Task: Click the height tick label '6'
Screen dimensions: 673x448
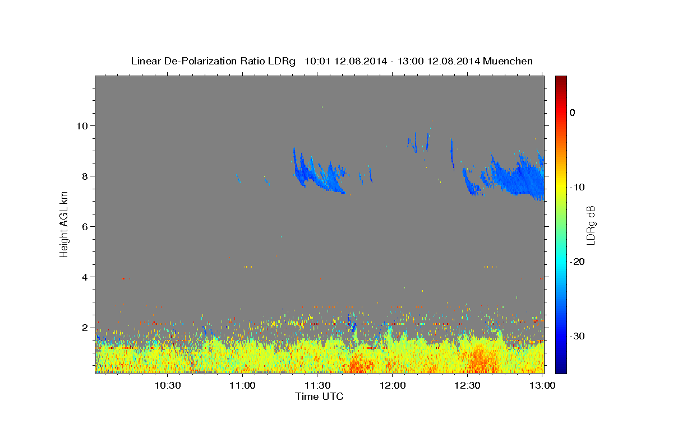Action: (x=86, y=226)
